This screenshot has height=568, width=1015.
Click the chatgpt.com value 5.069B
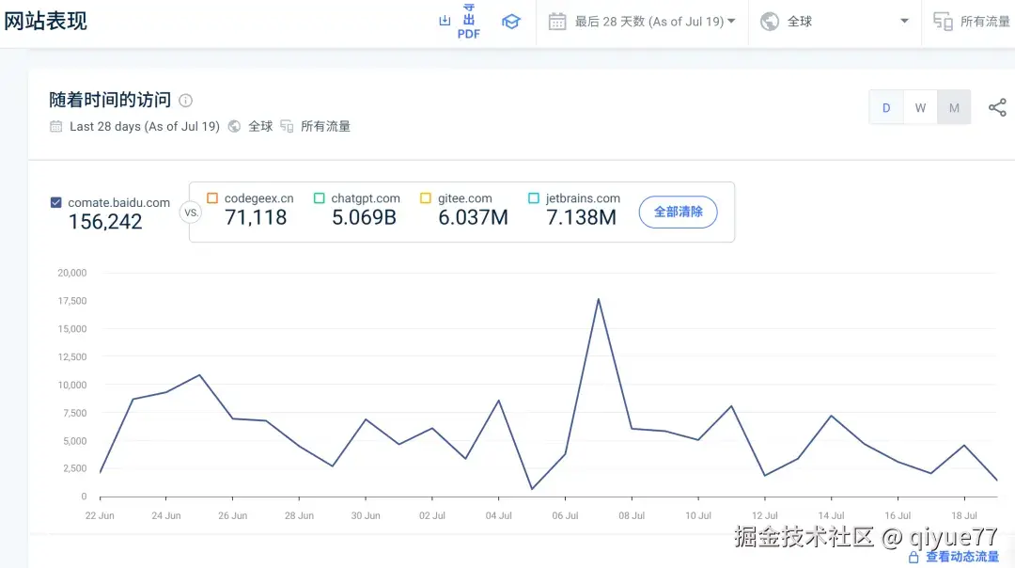[x=364, y=217]
